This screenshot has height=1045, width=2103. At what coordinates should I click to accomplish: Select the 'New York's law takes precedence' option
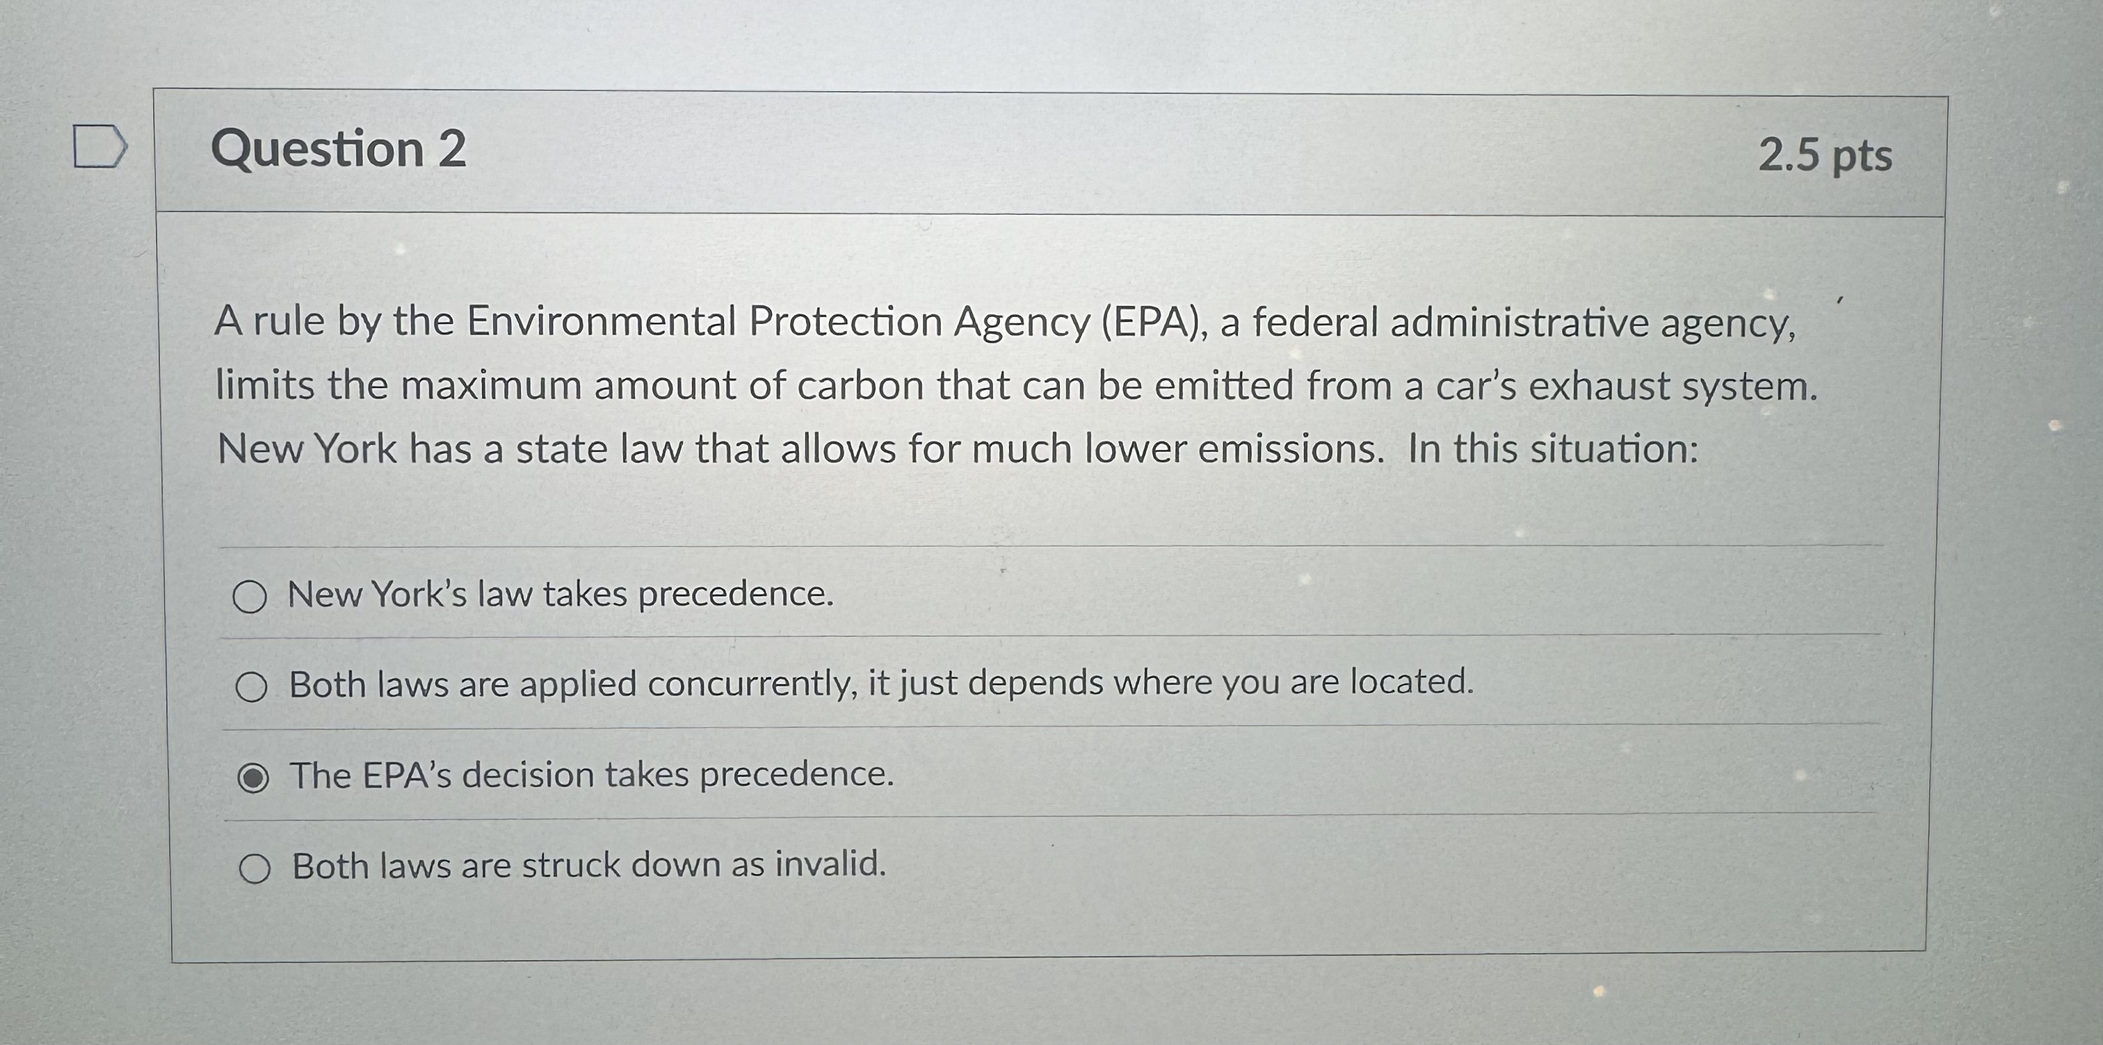[253, 595]
